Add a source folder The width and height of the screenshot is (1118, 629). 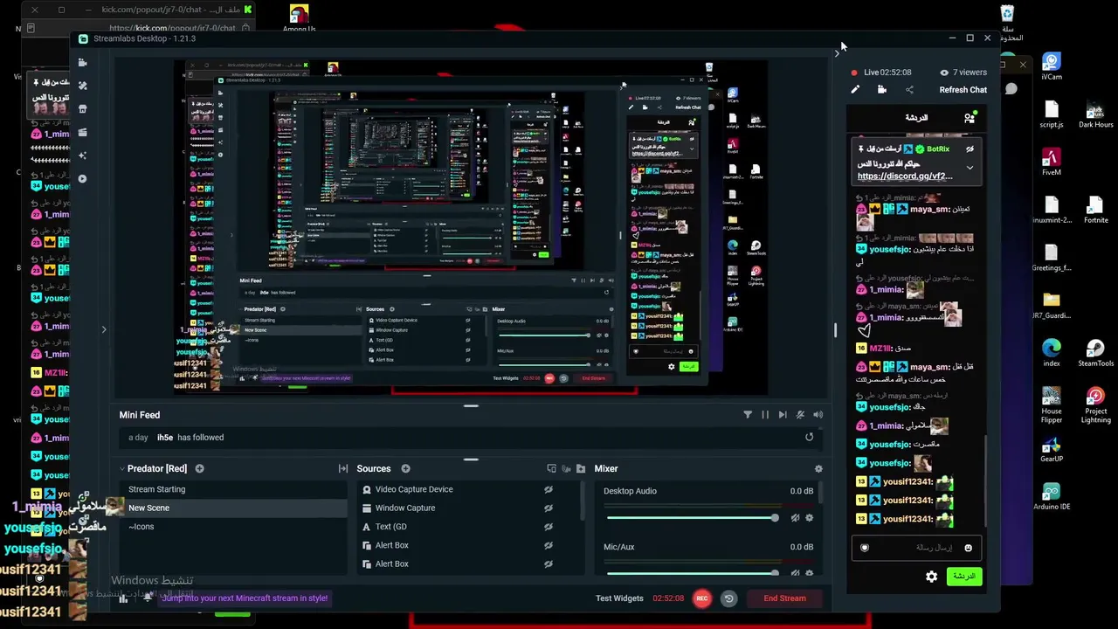[581, 469]
